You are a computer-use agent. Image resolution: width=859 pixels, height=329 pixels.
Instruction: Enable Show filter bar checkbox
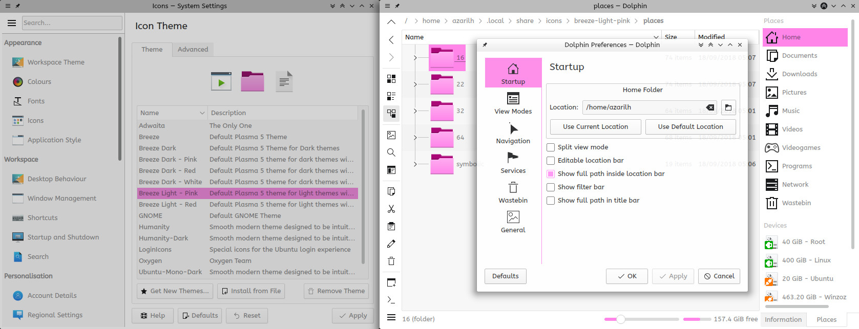point(551,187)
